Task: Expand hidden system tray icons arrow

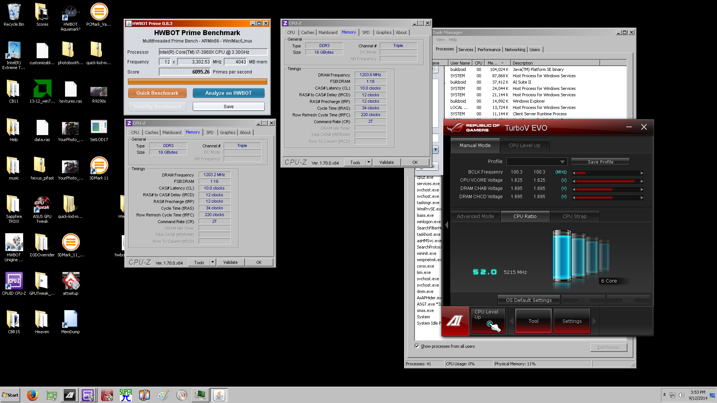Action: (664, 395)
